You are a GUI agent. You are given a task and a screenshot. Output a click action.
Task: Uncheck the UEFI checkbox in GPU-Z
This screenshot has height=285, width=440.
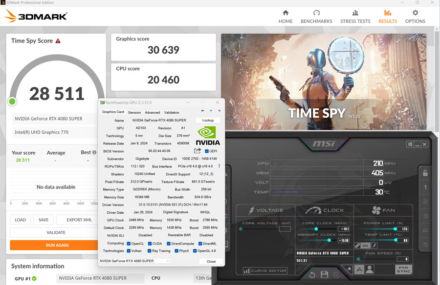pos(206,150)
